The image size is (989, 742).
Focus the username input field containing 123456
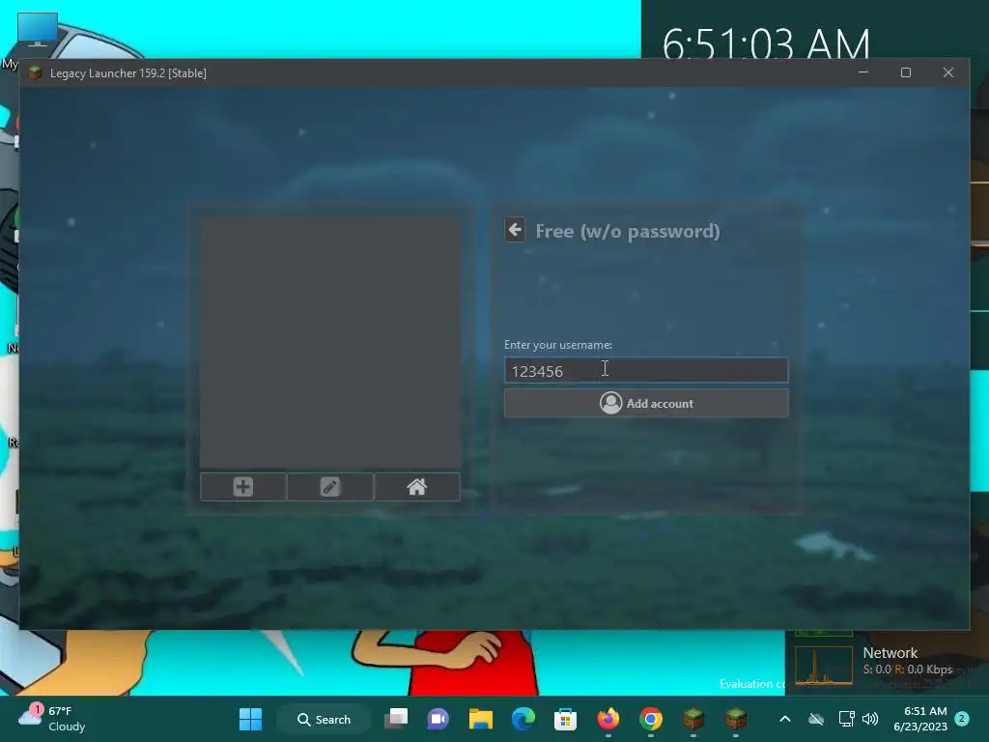coord(646,370)
